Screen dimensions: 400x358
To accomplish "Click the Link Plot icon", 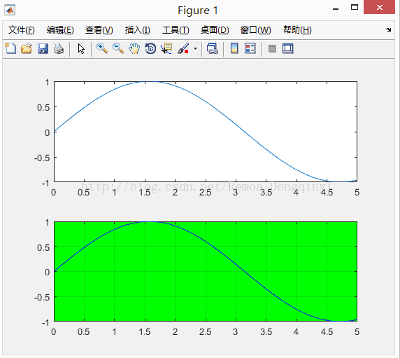I will tap(213, 48).
